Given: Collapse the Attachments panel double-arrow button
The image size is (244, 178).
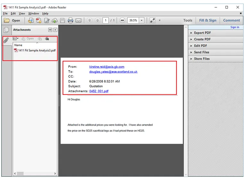Looking at the screenshot, I should [50, 30].
